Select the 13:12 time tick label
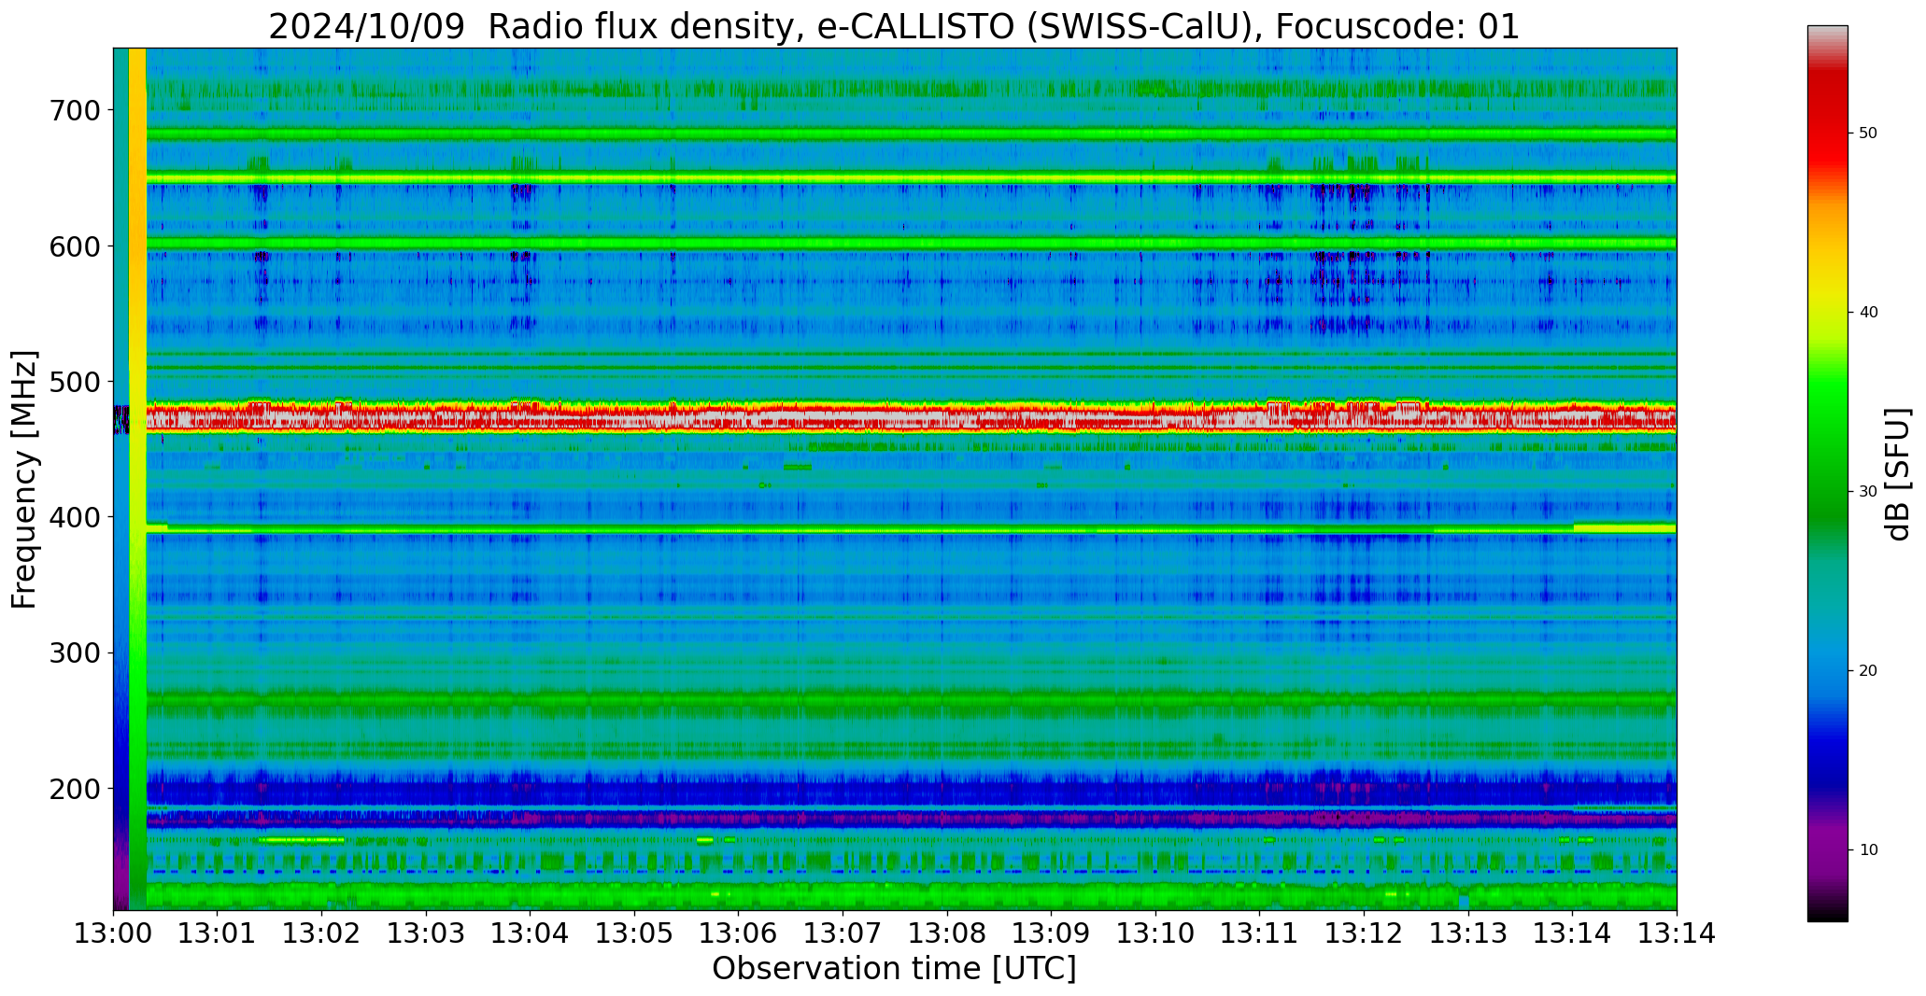 click(1364, 933)
